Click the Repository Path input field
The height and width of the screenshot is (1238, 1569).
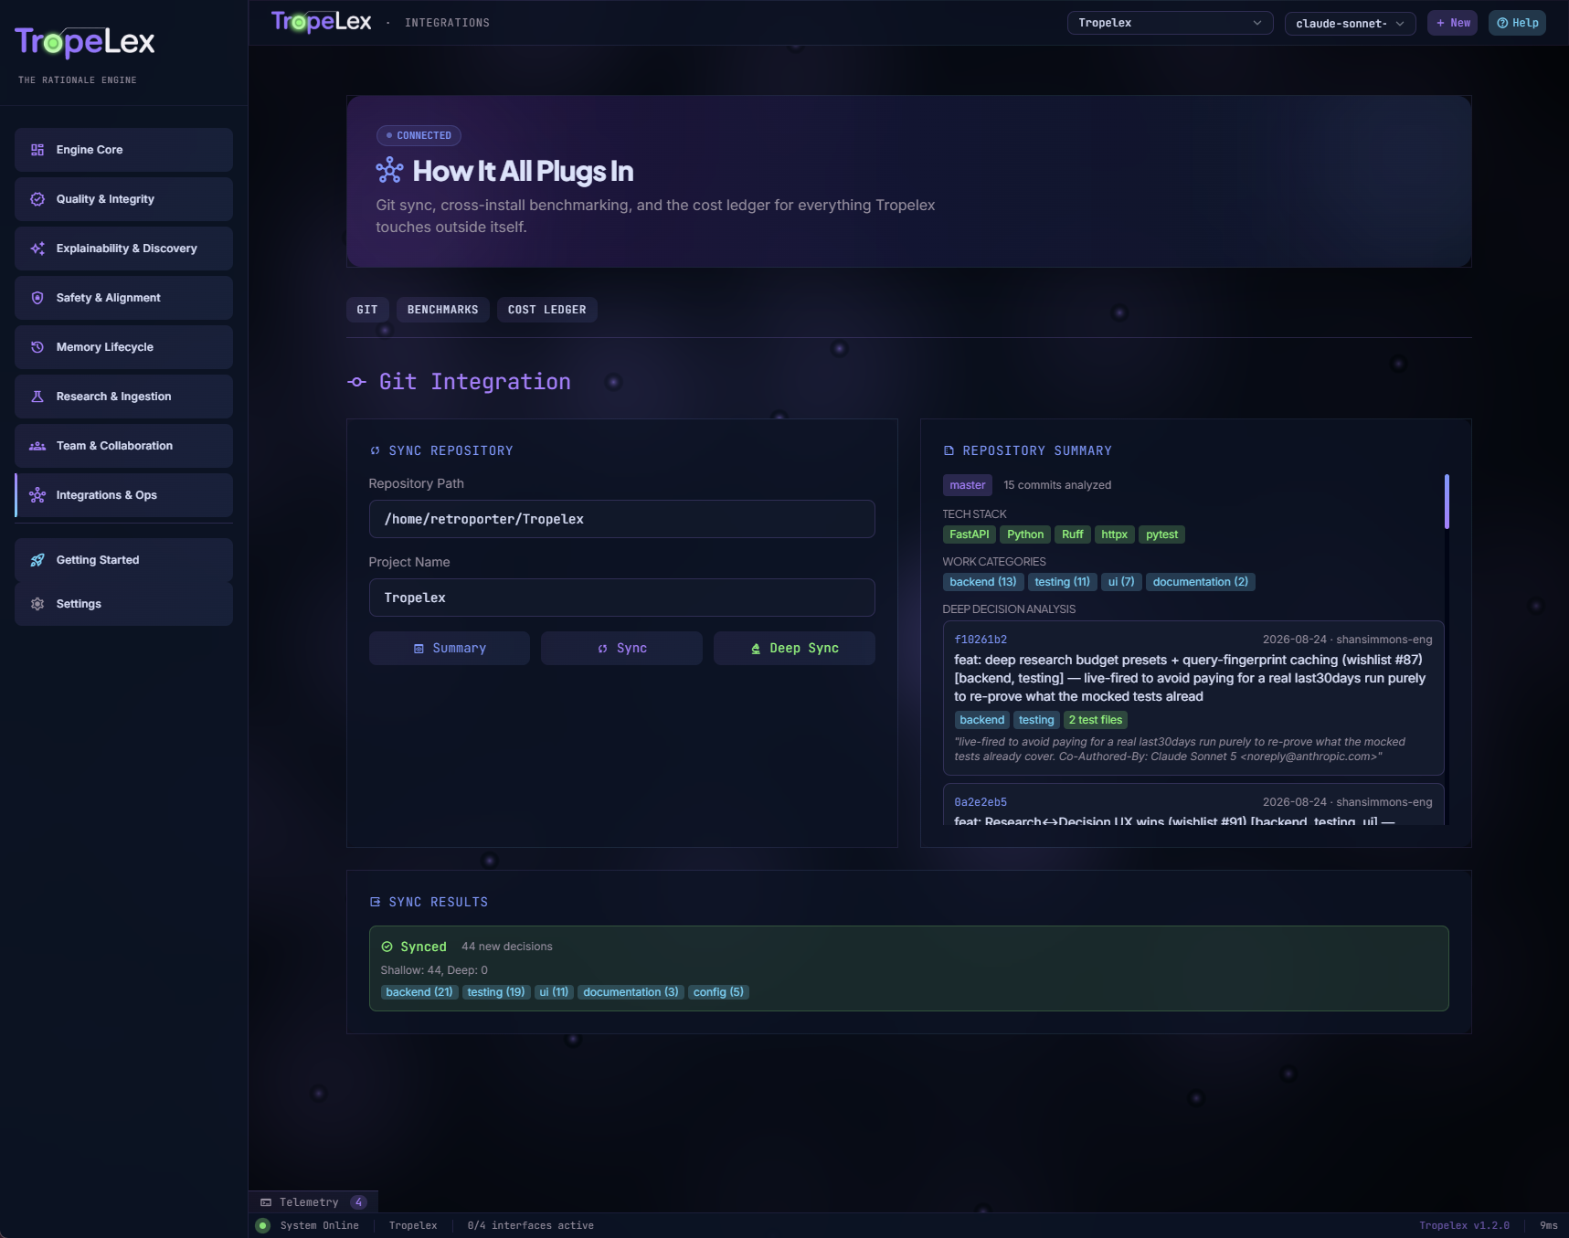(x=621, y=519)
